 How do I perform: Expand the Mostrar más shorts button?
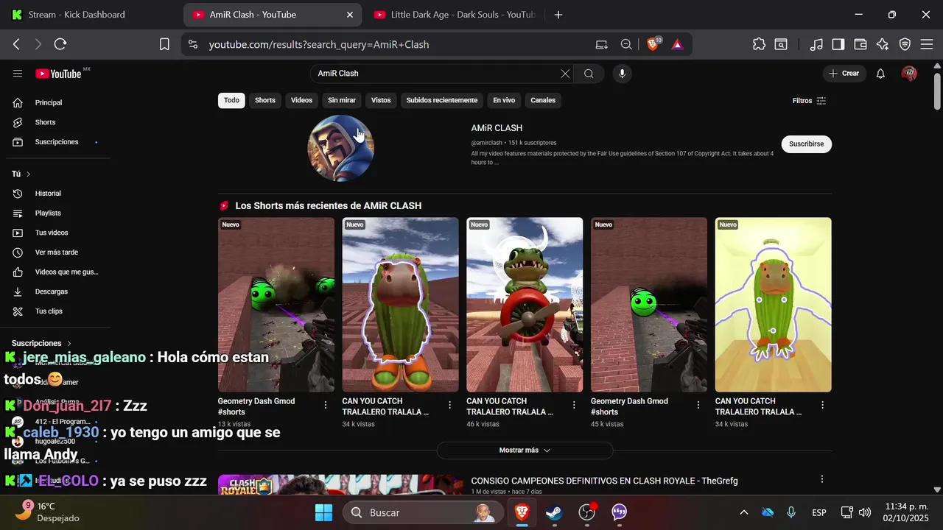pos(525,450)
